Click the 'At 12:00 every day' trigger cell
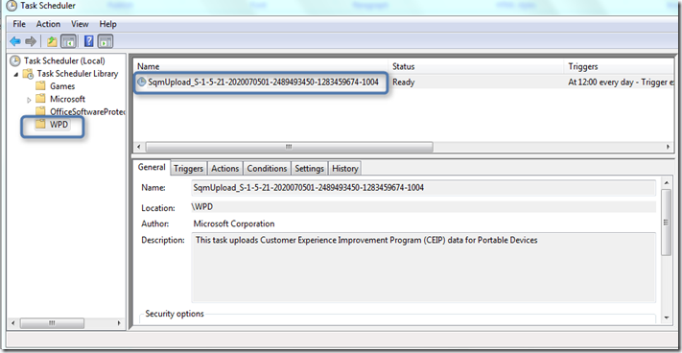Viewport: 682px width, 353px height. (x=621, y=82)
